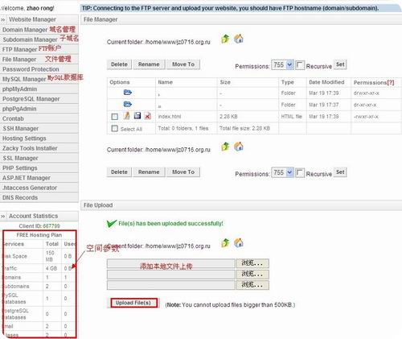Open MySQL Manager in the sidebar
Viewport: 402px width, 339px height.
coord(24,79)
